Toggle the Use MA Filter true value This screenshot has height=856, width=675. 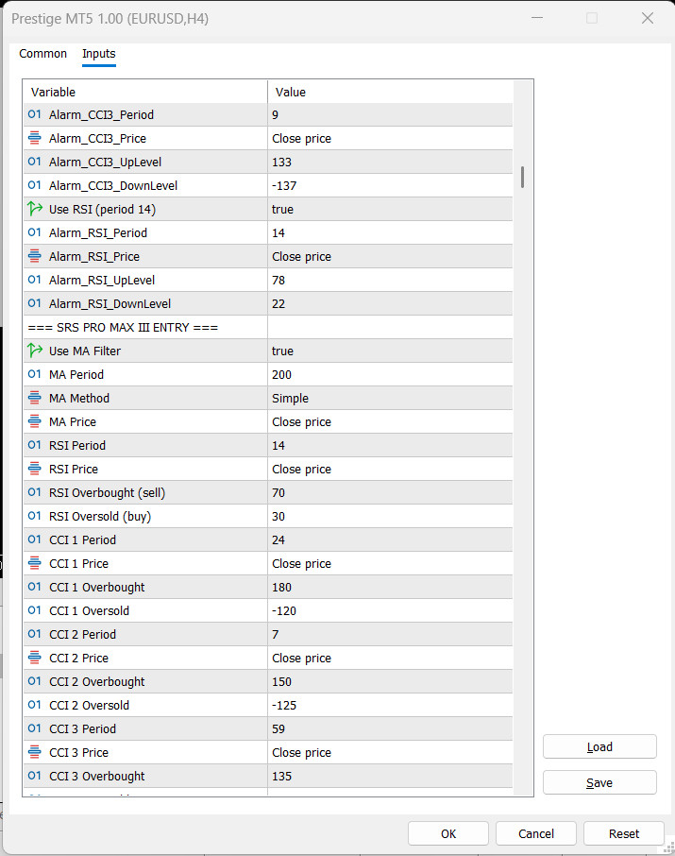(390, 351)
